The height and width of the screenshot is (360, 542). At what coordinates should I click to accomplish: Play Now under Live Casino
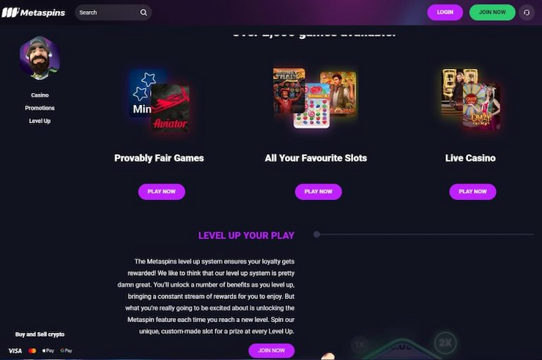pos(472,191)
